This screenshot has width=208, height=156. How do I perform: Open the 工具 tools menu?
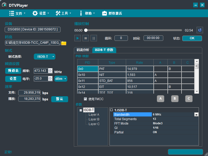coord(63,13)
